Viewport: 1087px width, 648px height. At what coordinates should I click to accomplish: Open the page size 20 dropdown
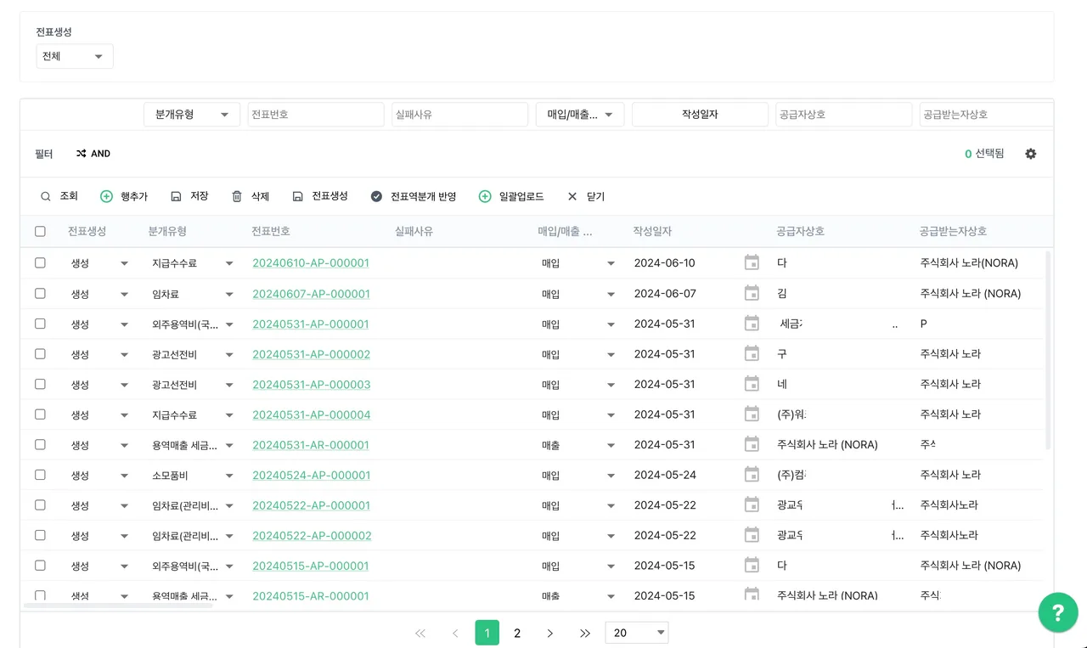(x=637, y=633)
